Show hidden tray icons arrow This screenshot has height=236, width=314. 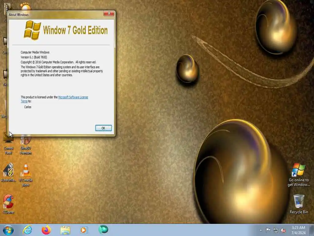[261, 230]
